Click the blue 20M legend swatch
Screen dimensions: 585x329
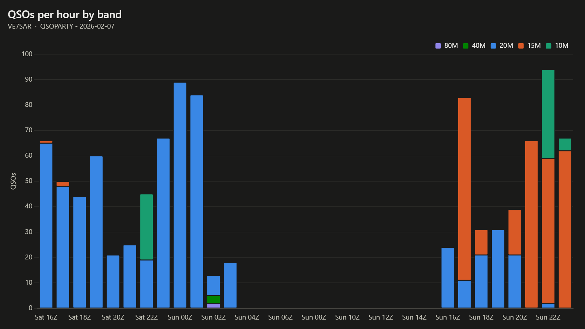pyautogui.click(x=493, y=46)
